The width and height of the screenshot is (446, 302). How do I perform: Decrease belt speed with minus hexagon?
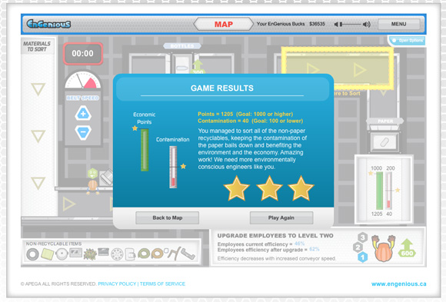(x=83, y=132)
